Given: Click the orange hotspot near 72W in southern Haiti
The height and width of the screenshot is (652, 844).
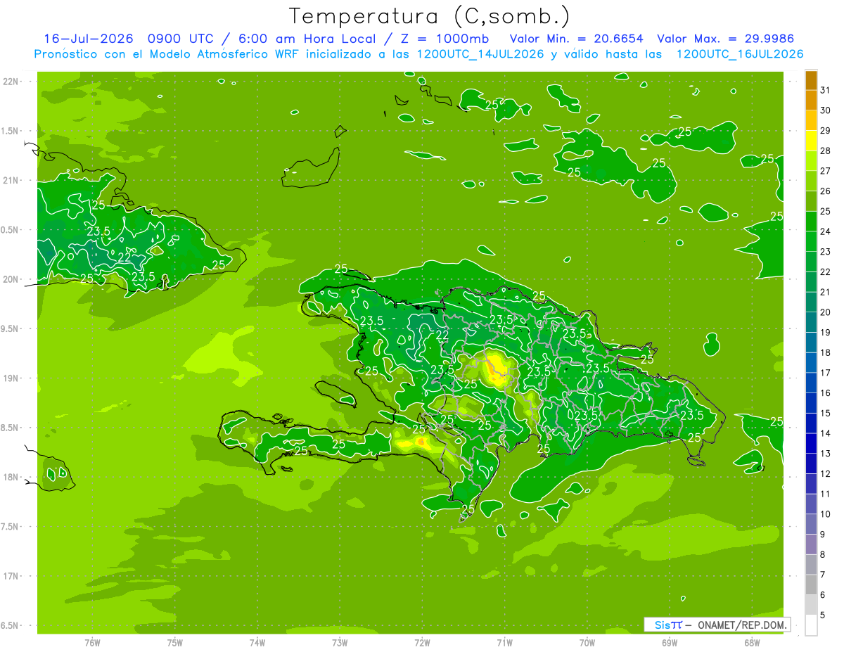Looking at the screenshot, I should pos(421,442).
